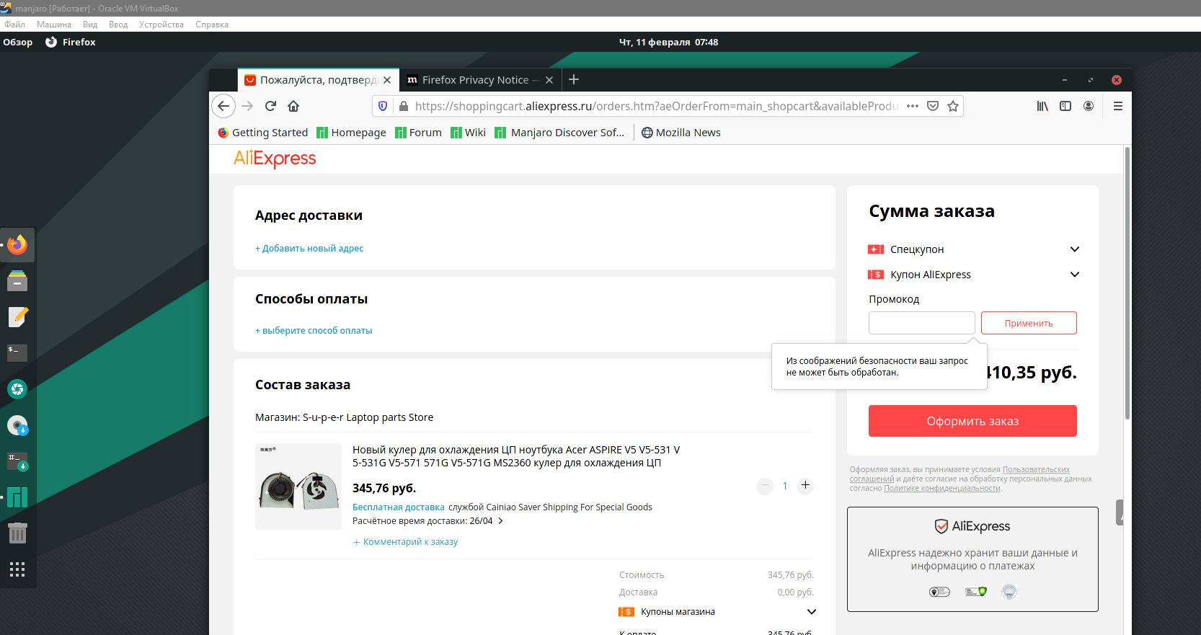The width and height of the screenshot is (1201, 635).
Task: Click the Промокод input field
Action: [x=922, y=323]
